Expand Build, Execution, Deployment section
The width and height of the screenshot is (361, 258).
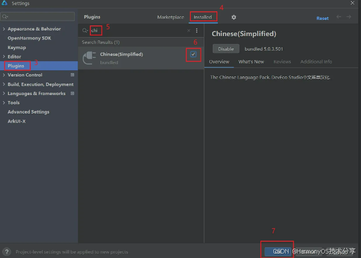(x=4, y=84)
